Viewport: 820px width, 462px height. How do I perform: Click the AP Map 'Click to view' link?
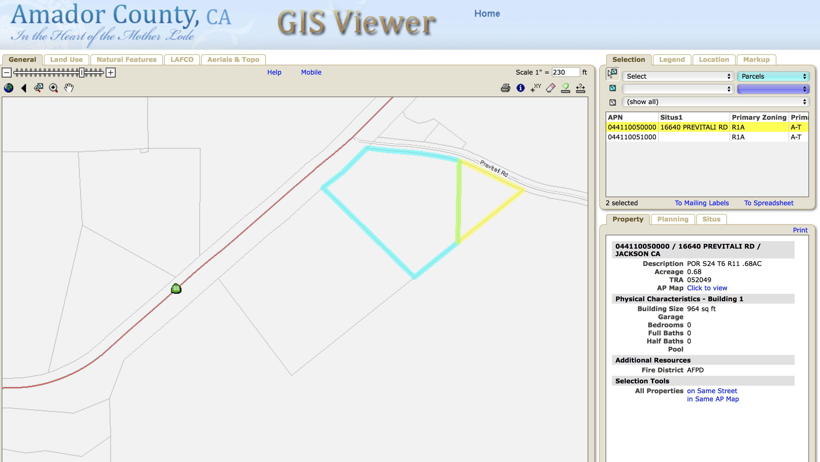[707, 288]
